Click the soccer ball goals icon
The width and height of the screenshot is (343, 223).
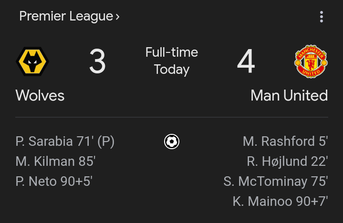[172, 142]
